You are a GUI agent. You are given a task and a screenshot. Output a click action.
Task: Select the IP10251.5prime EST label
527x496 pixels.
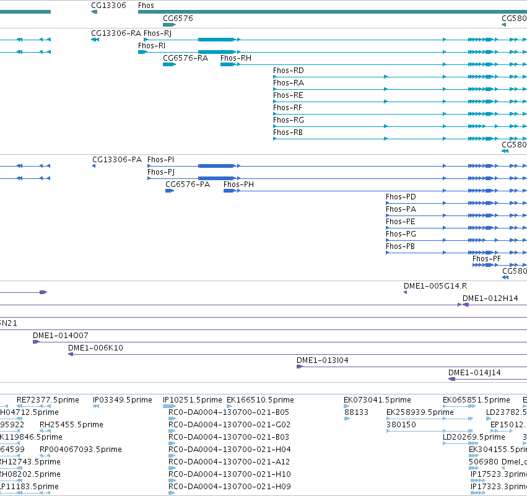tap(192, 400)
